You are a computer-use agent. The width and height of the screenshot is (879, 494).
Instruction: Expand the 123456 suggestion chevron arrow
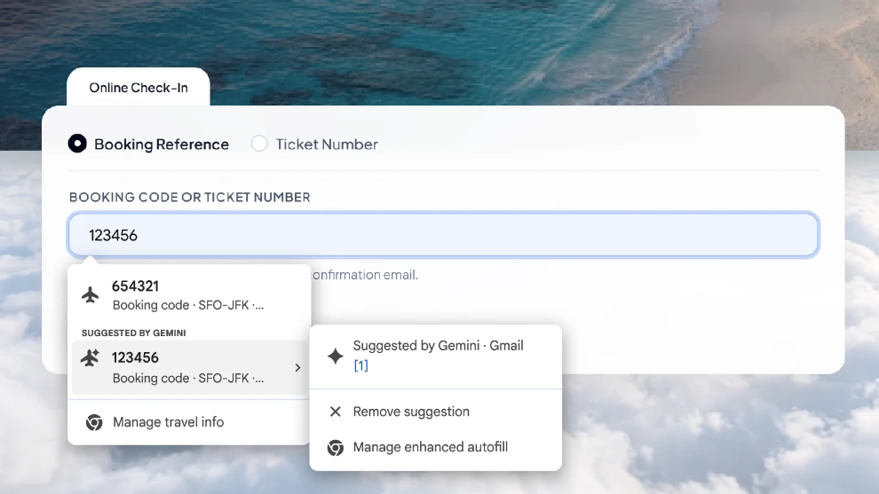click(x=297, y=367)
